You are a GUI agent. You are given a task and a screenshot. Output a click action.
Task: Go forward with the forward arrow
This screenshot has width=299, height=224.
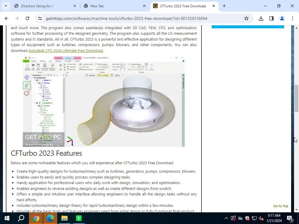pyautogui.click(x=17, y=18)
